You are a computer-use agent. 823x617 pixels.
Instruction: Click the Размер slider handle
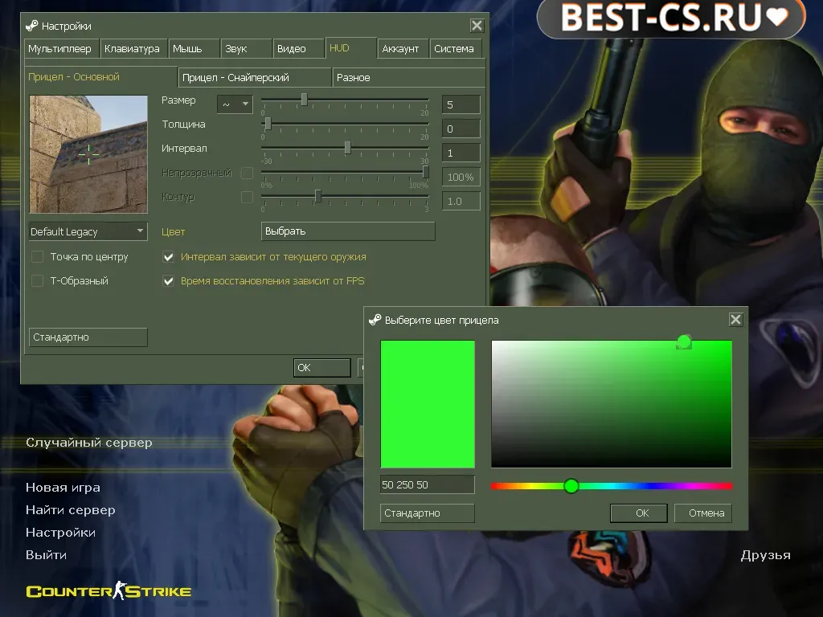[304, 99]
